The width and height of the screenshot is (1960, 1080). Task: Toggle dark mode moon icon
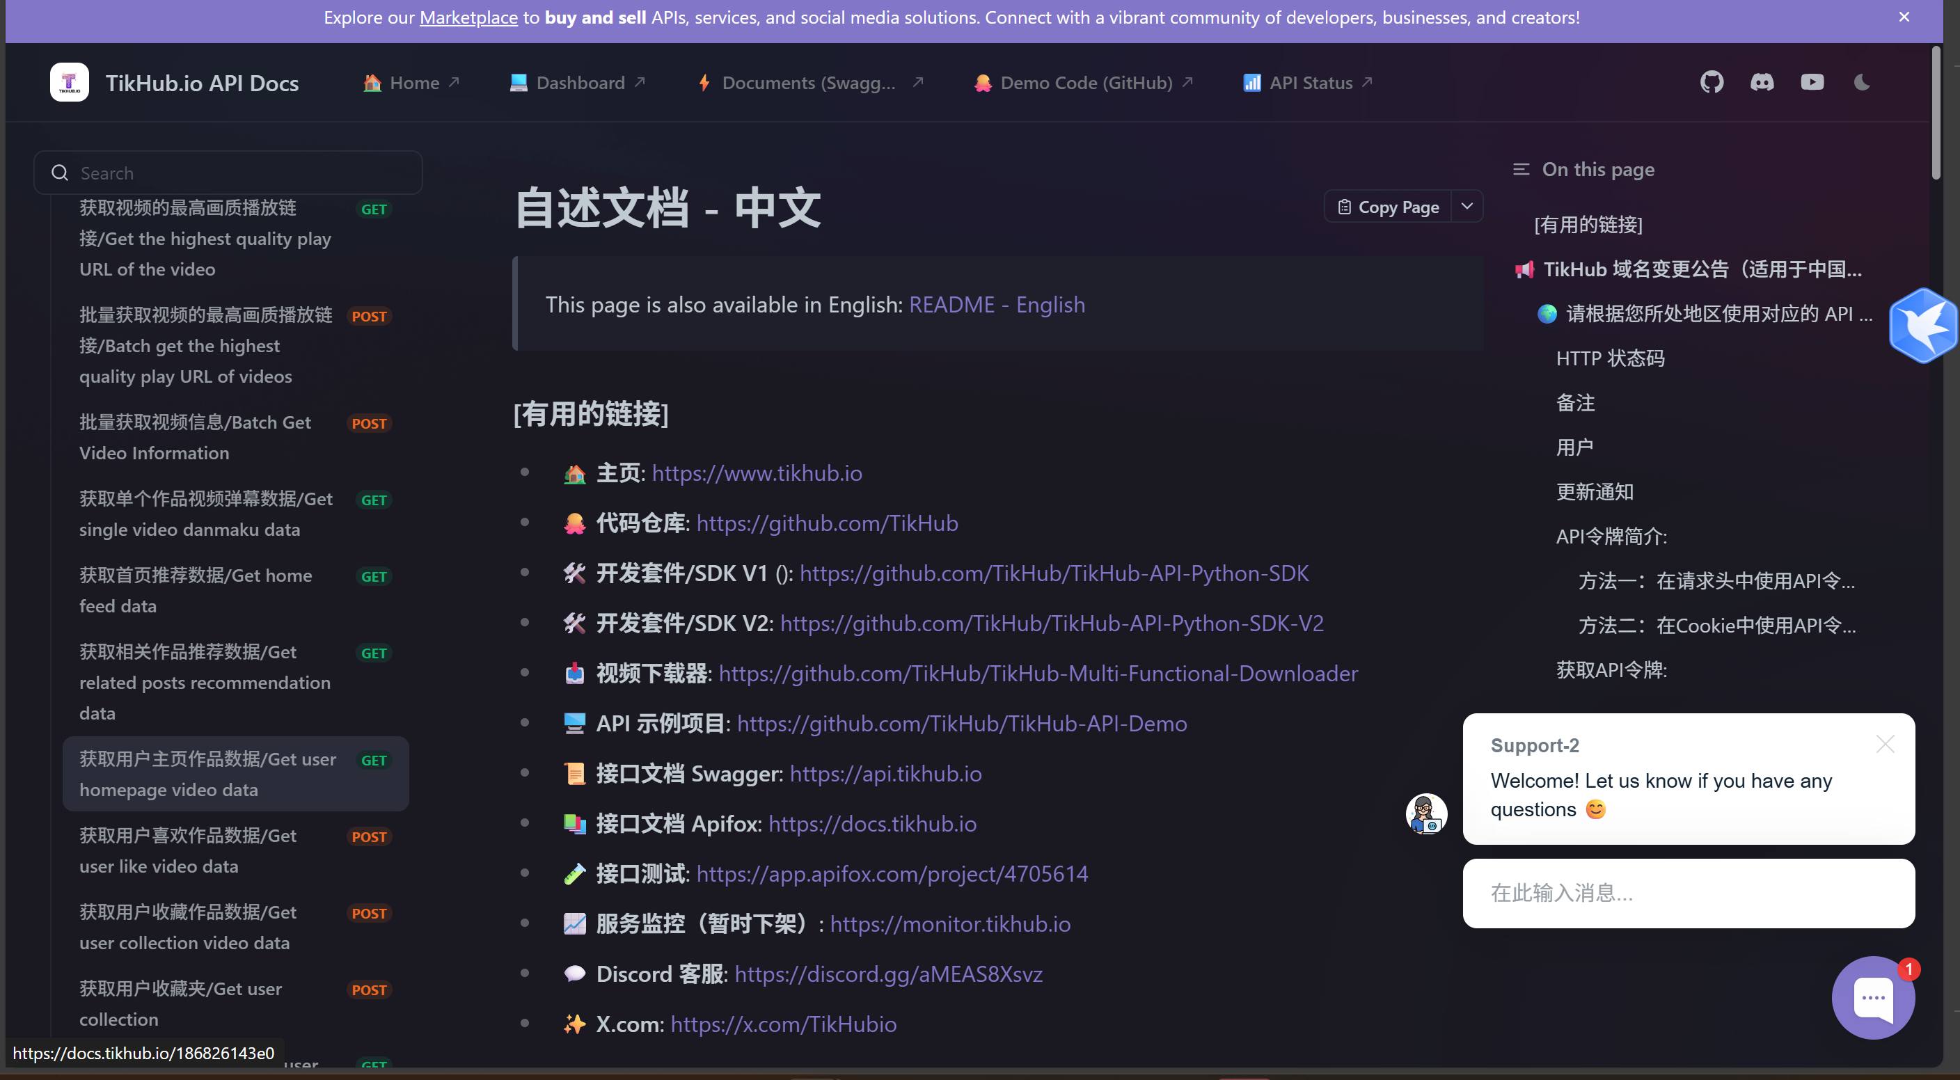coord(1861,82)
